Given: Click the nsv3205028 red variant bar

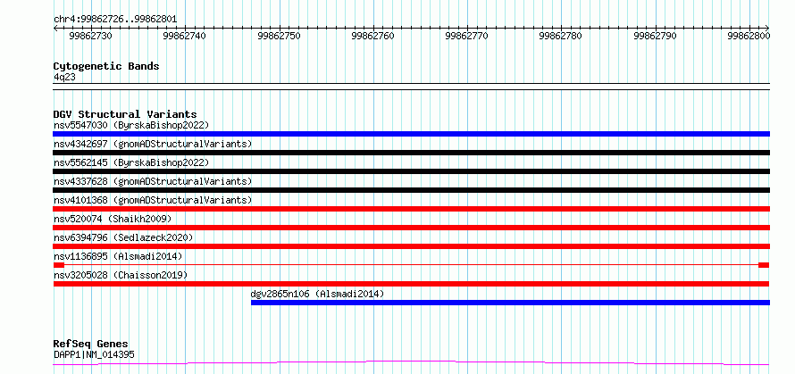Looking at the screenshot, I should 411,284.
